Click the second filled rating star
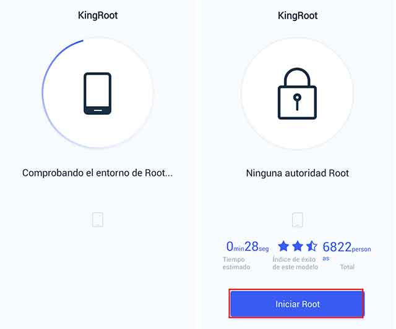 click(x=298, y=246)
